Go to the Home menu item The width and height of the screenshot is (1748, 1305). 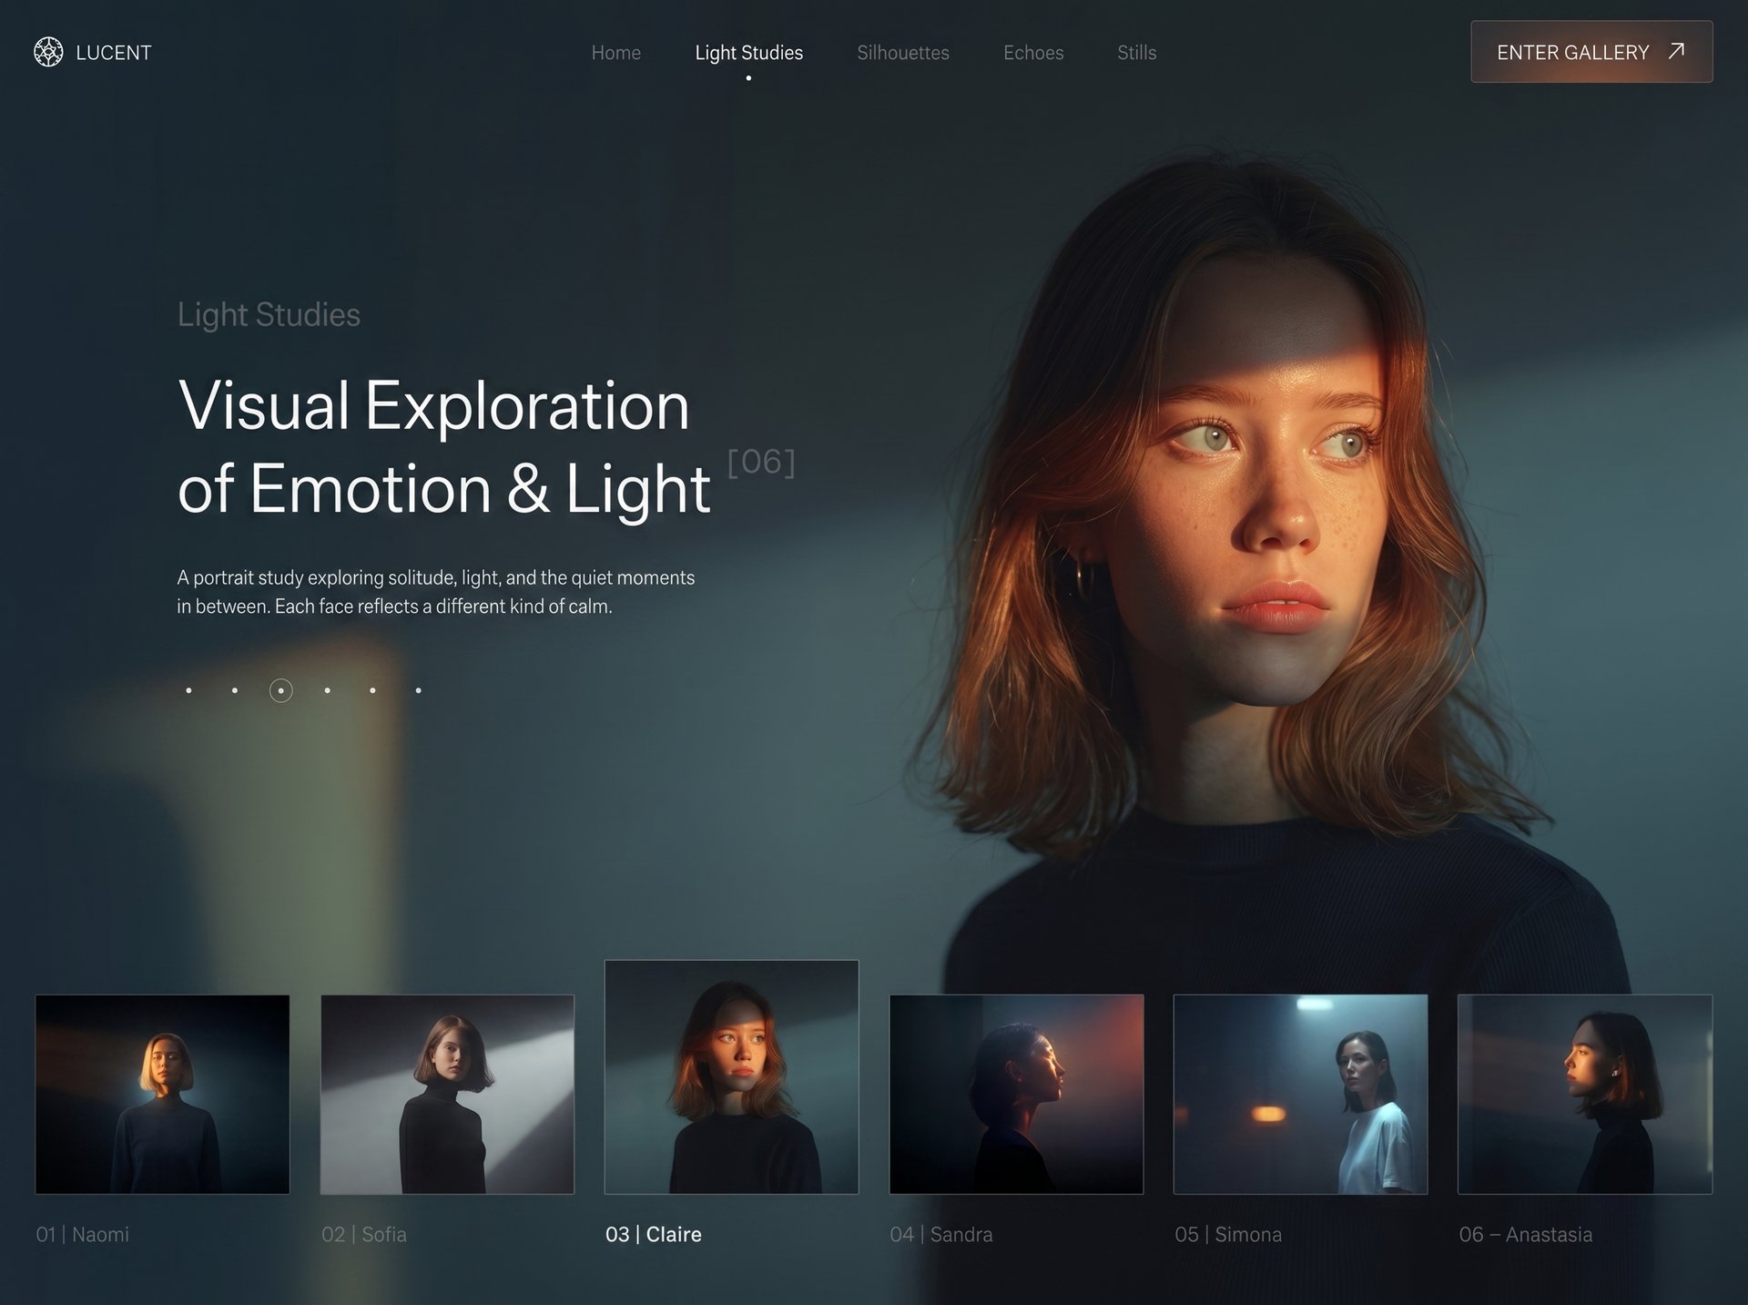click(x=615, y=53)
